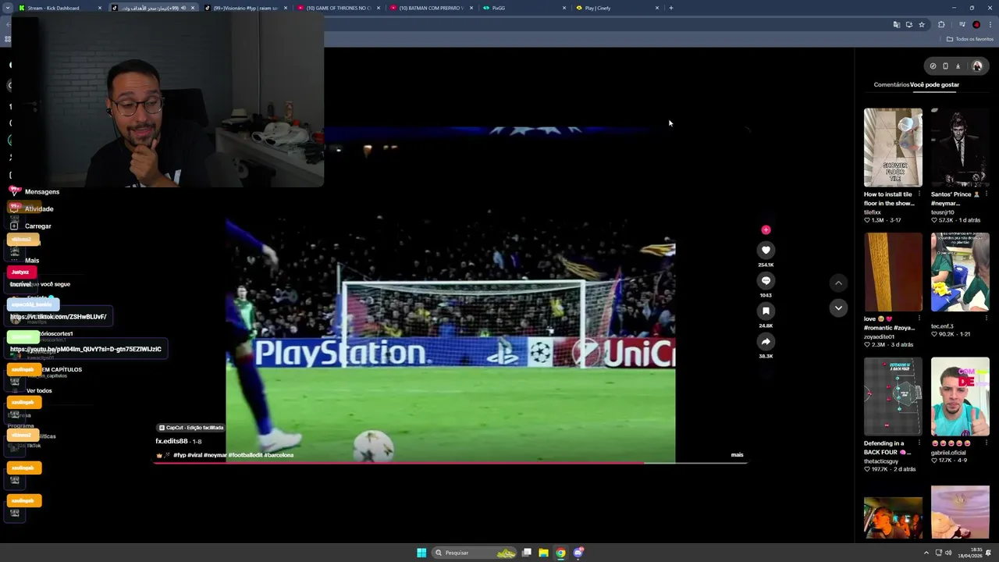Open options for tile floor video card
The image size is (999, 562).
tap(919, 194)
